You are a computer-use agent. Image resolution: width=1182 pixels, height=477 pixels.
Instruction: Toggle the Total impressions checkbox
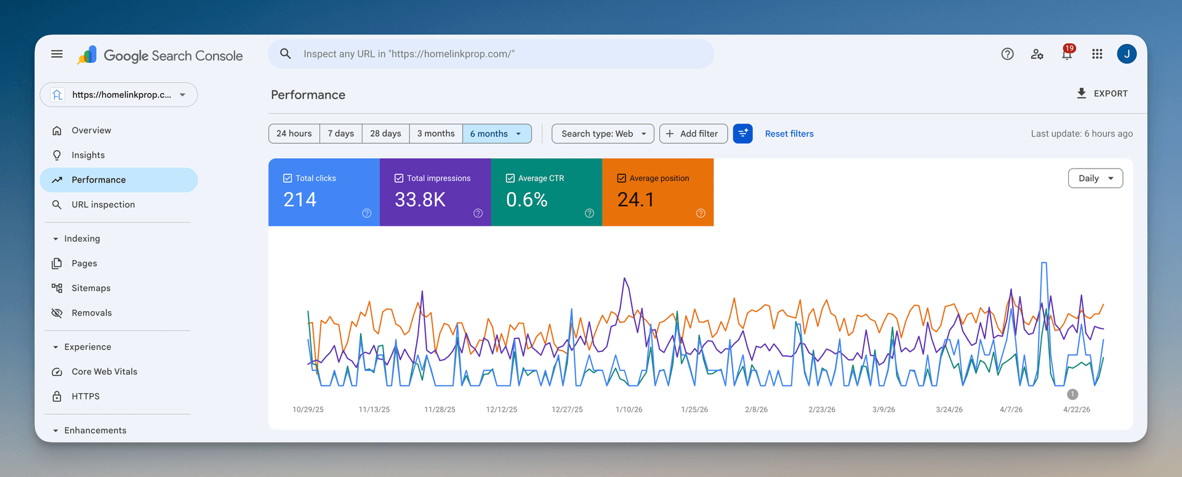pos(399,178)
